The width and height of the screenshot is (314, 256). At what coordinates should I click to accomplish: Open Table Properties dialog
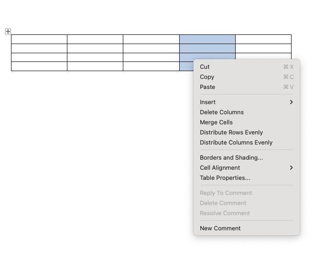(x=225, y=178)
